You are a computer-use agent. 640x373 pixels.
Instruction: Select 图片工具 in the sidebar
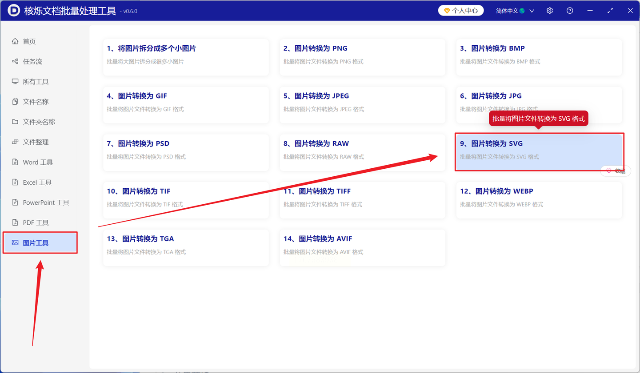40,243
